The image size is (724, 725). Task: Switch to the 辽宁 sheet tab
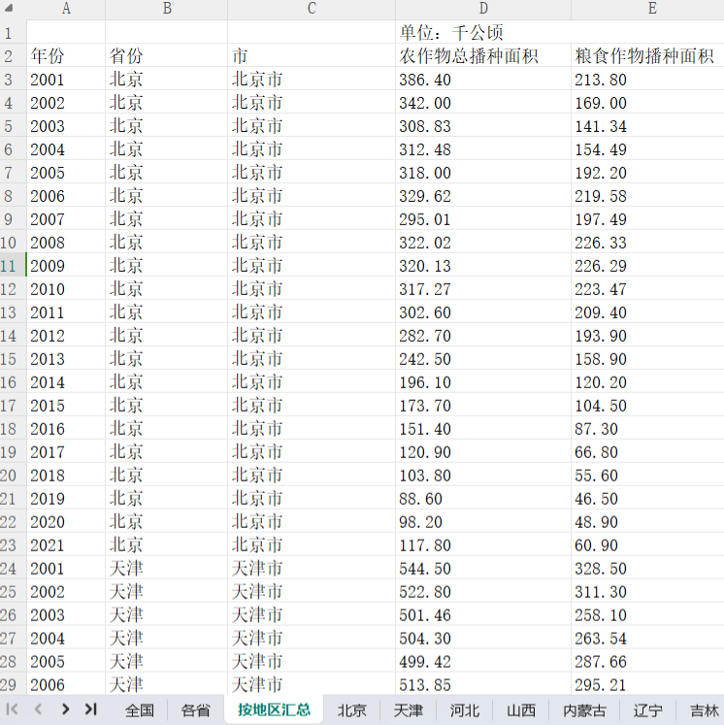pos(647,710)
